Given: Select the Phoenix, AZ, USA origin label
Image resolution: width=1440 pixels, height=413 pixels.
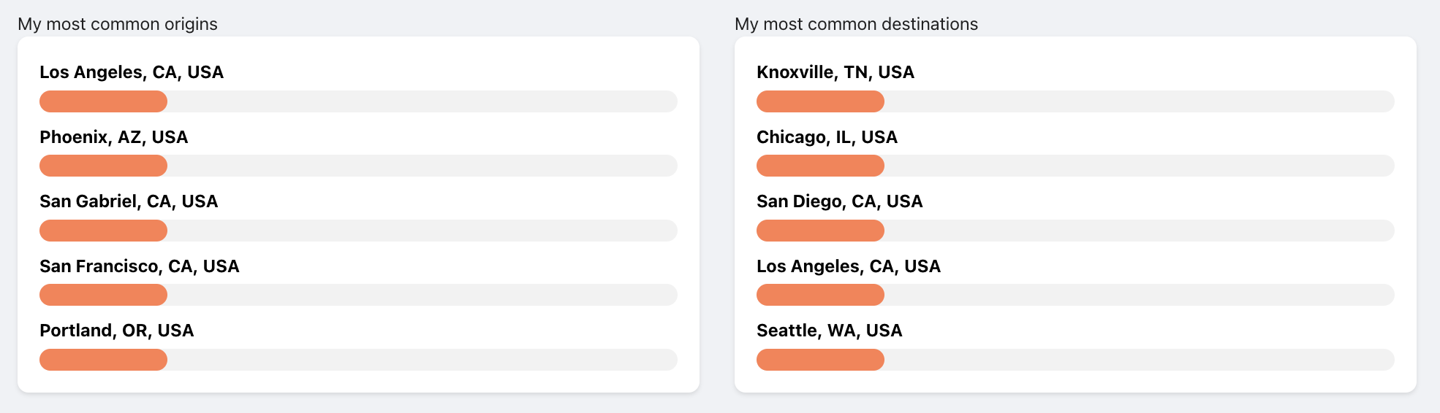Looking at the screenshot, I should (114, 137).
